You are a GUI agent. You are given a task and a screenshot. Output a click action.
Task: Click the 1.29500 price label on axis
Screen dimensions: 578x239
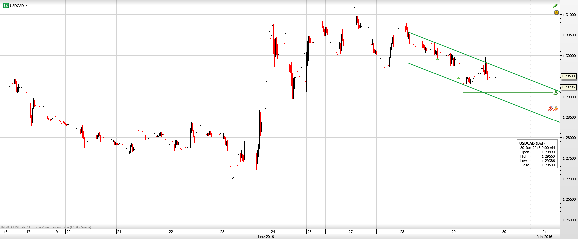coord(568,76)
